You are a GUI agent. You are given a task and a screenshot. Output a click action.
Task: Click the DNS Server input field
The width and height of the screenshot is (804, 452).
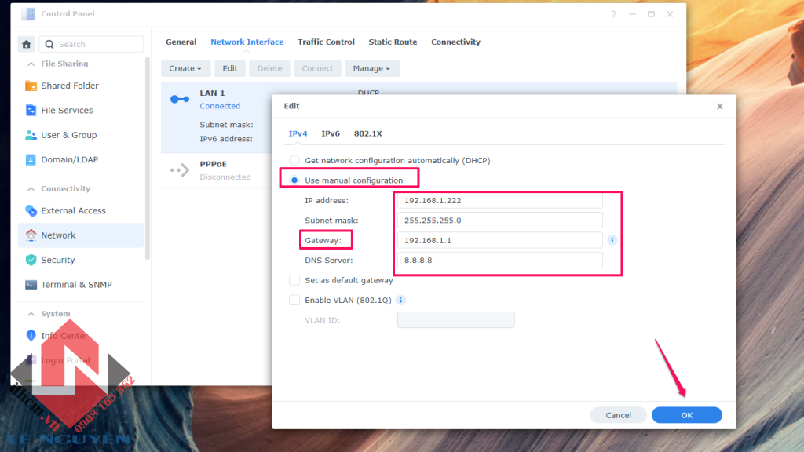click(499, 259)
